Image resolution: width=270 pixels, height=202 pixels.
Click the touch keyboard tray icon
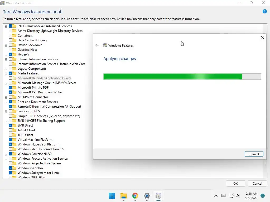tap(223, 196)
